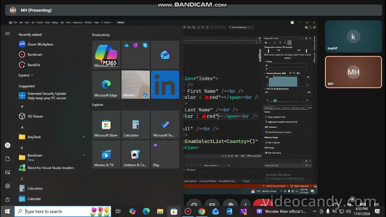Switch to the Memory Usage tab
This screenshot has width=386, height=217.
tap(298, 108)
